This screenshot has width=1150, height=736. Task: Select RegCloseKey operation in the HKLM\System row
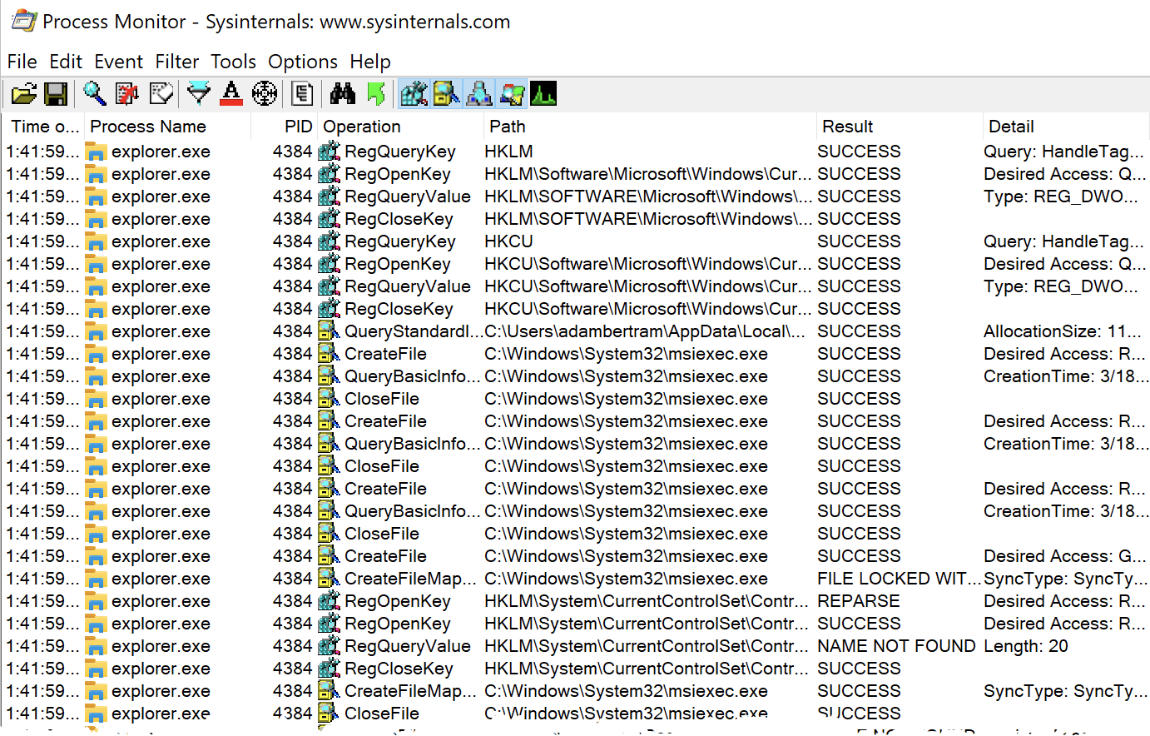399,669
